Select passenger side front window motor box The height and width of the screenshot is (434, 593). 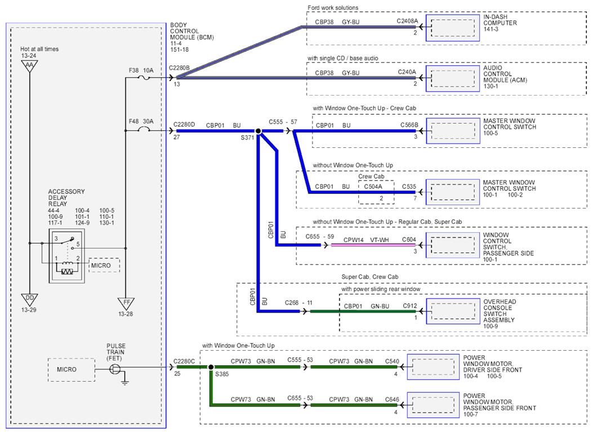click(434, 405)
